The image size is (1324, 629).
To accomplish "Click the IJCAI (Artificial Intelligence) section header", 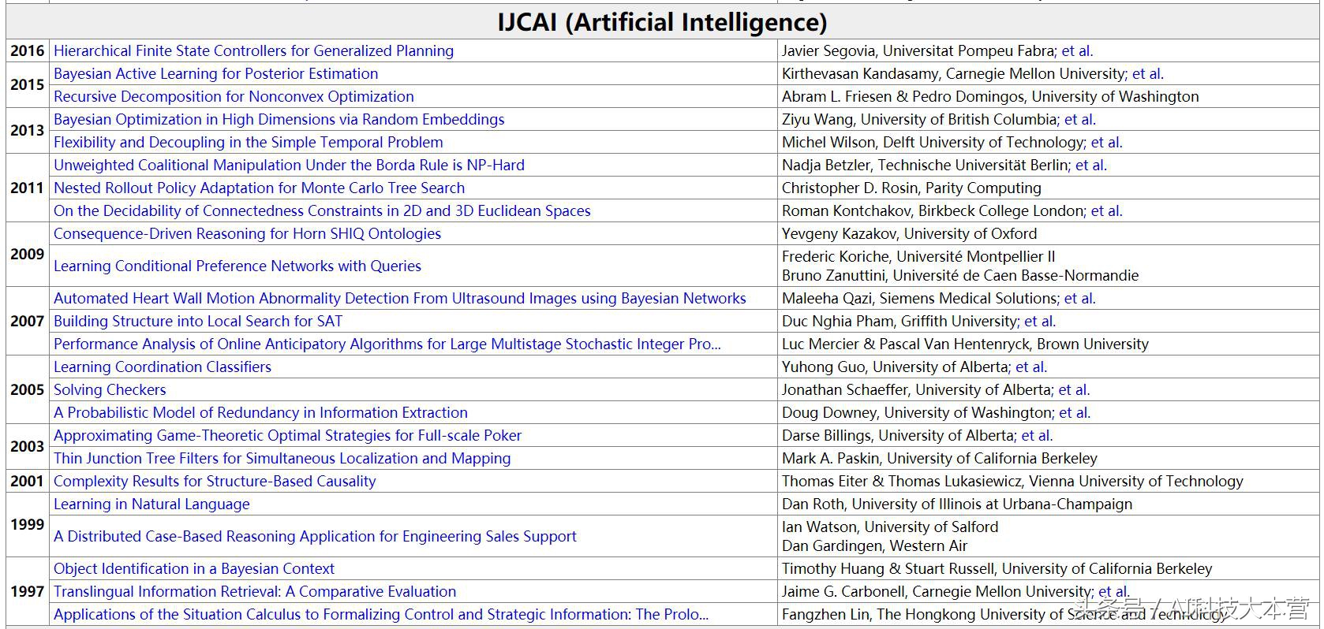I will click(x=662, y=22).
